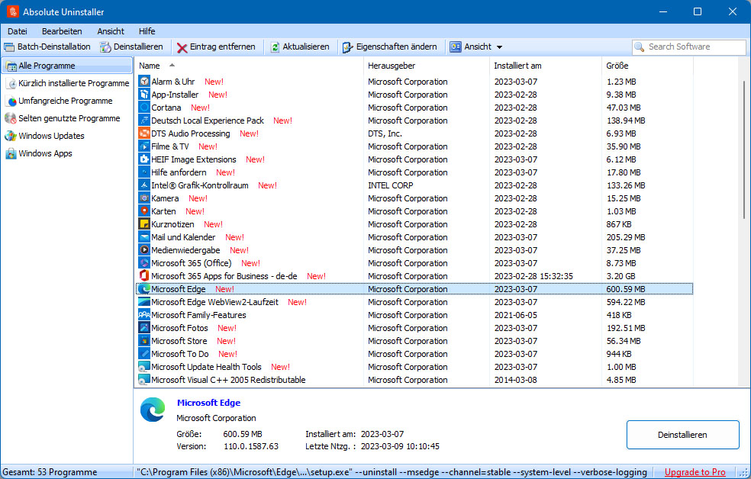The width and height of the screenshot is (751, 479).
Task: Click the DTS, Inc. publisher cell
Action: 385,133
